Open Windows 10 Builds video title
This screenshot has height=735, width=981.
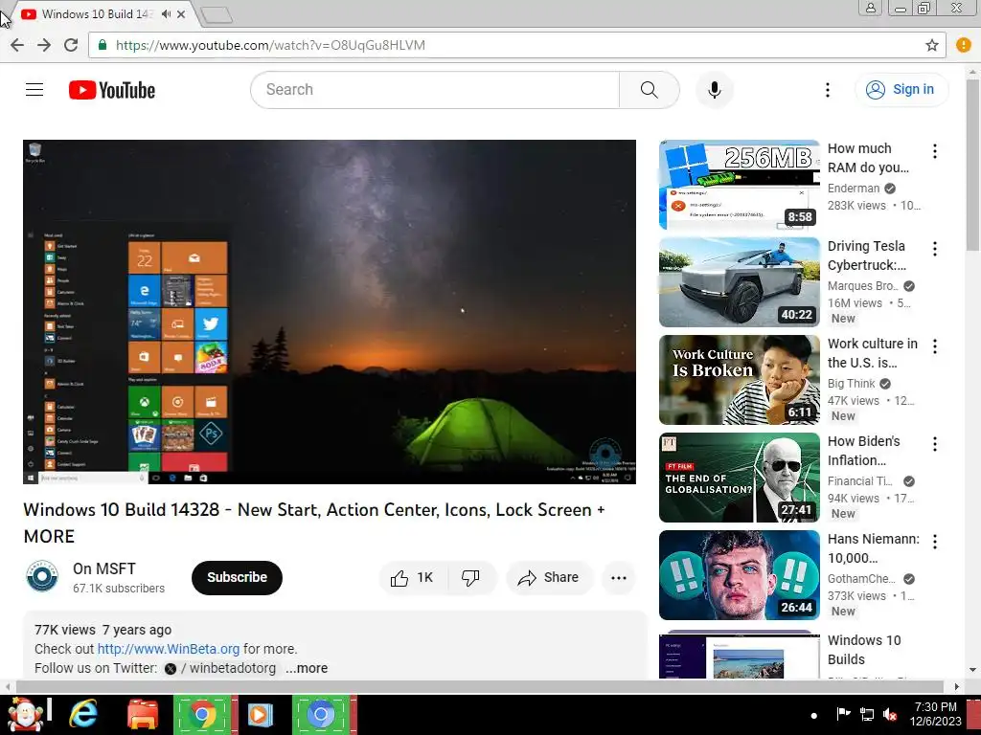click(x=864, y=650)
